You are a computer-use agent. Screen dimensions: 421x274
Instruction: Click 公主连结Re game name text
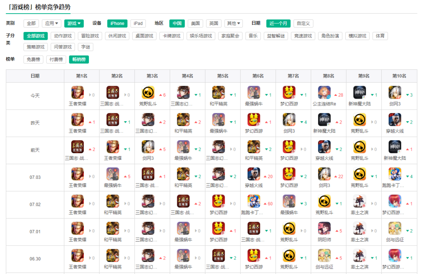pos(324,104)
